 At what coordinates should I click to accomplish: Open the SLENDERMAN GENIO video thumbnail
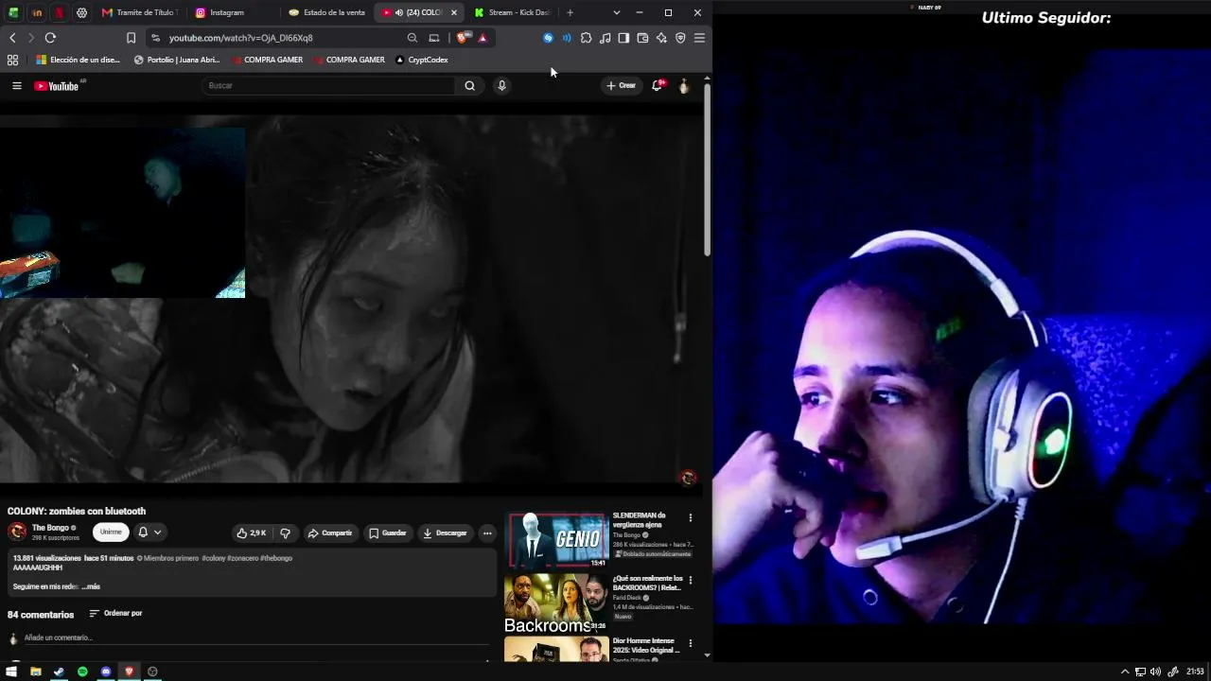pyautogui.click(x=557, y=540)
